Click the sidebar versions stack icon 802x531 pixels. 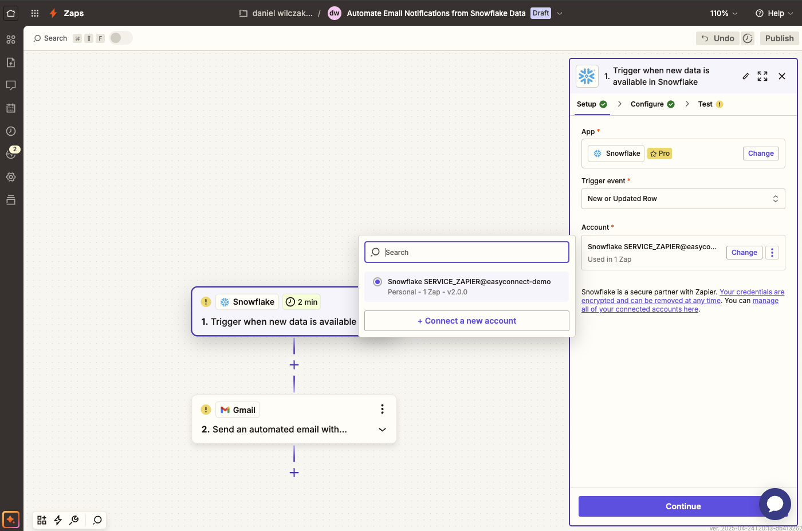coord(11,200)
